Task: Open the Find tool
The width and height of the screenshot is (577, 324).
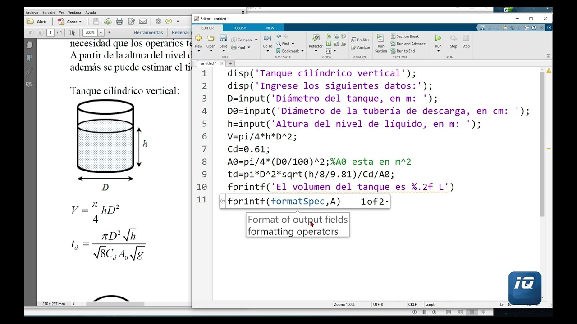Action: point(285,44)
